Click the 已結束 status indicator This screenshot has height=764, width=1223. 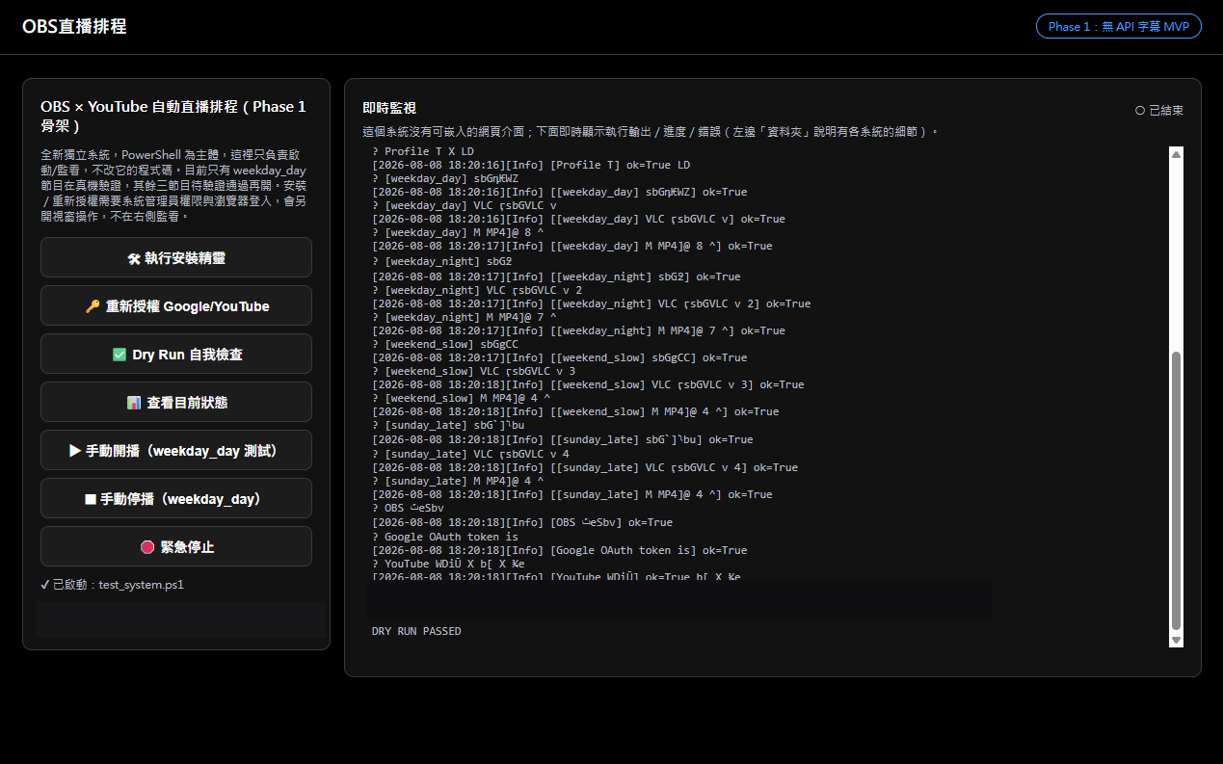[1159, 110]
